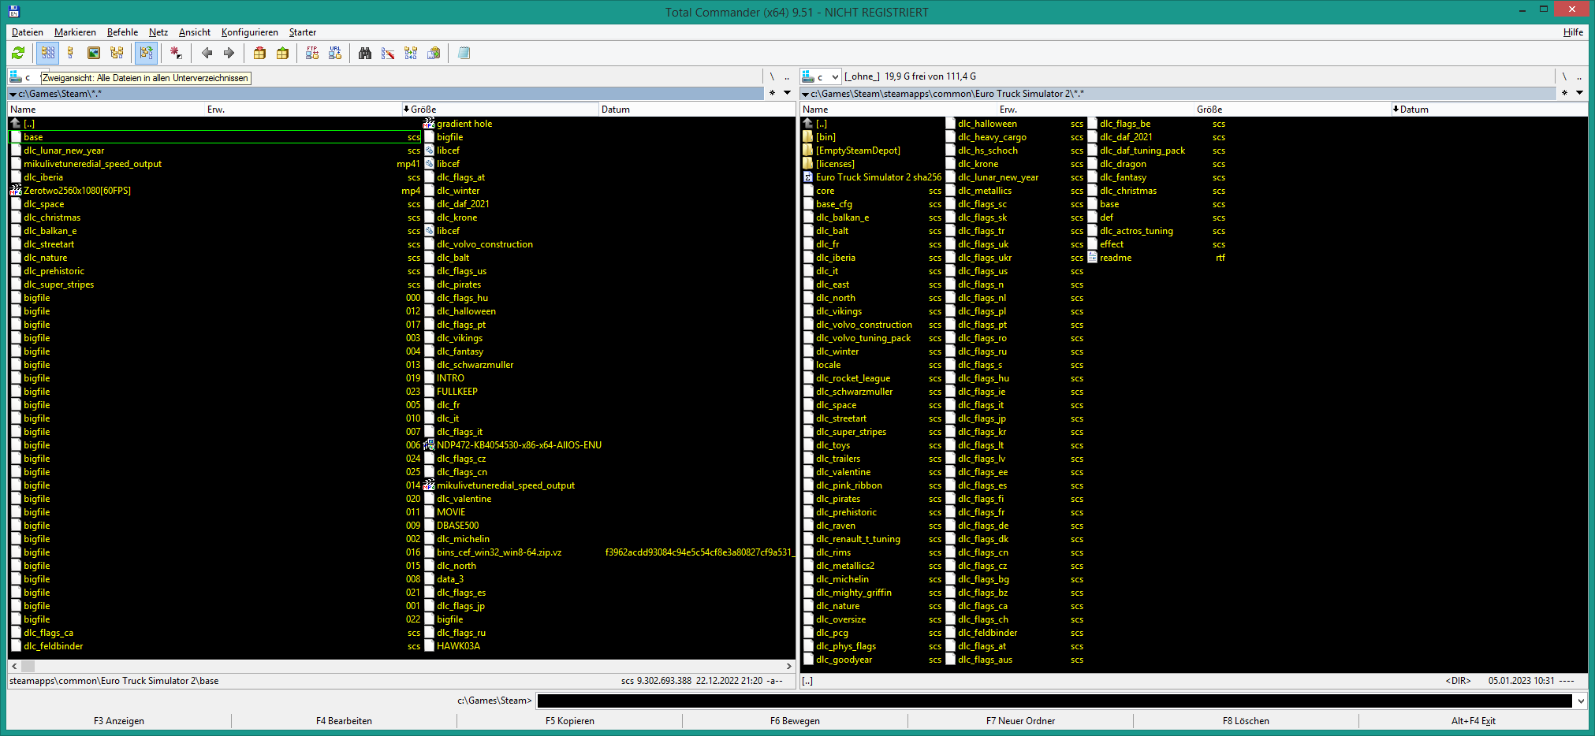Click the gradient hole file icon
The width and height of the screenshot is (1595, 736).
pos(429,124)
